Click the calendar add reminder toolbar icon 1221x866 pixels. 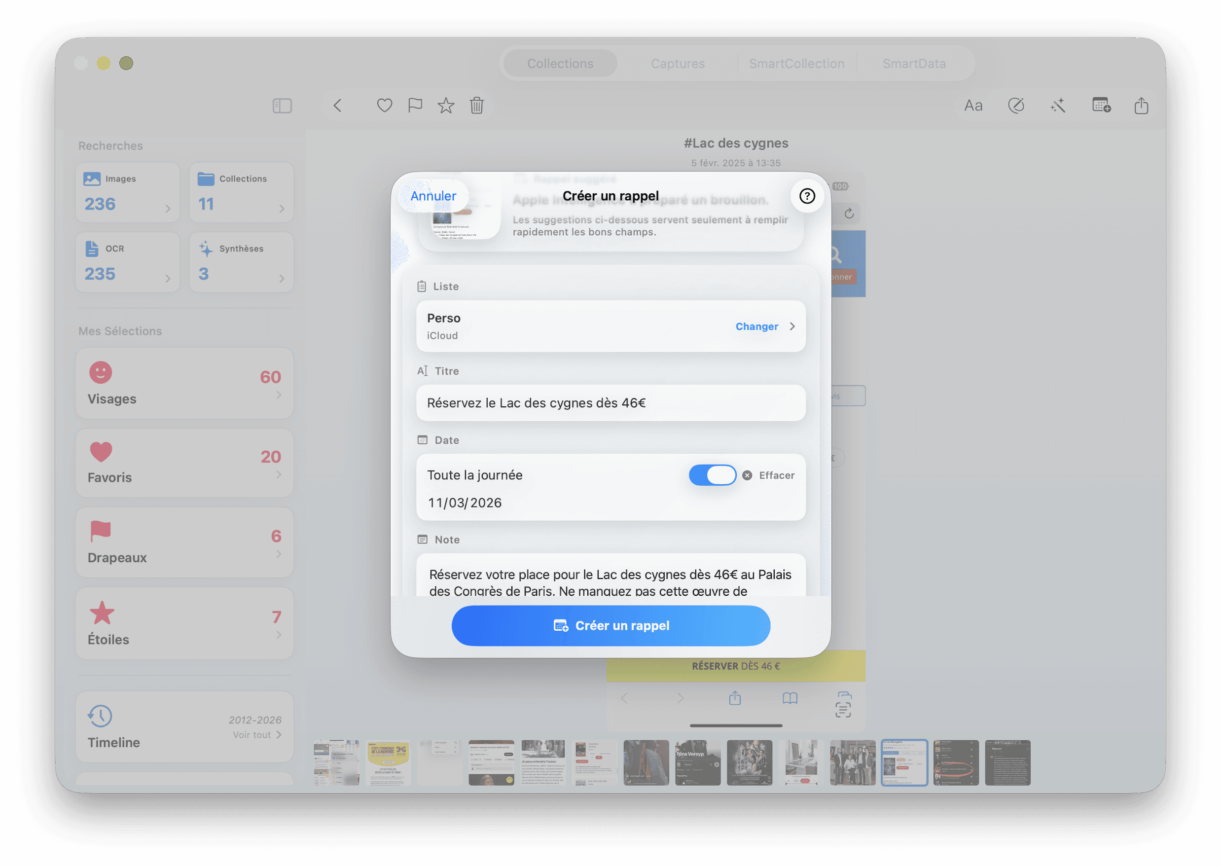[x=1101, y=106]
